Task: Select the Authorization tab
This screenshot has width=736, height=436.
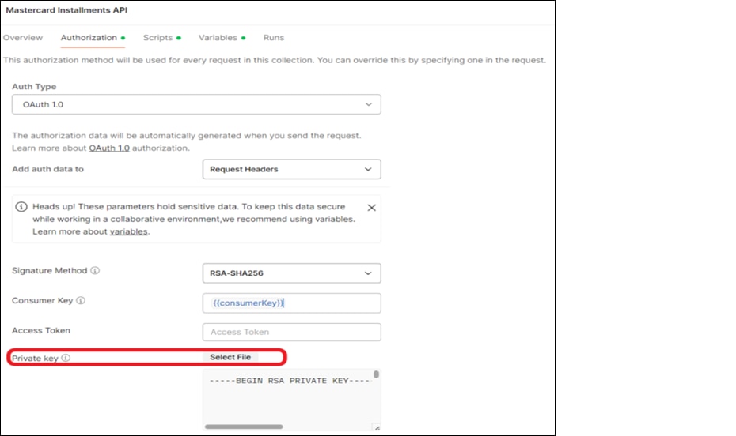Action: [x=89, y=38]
